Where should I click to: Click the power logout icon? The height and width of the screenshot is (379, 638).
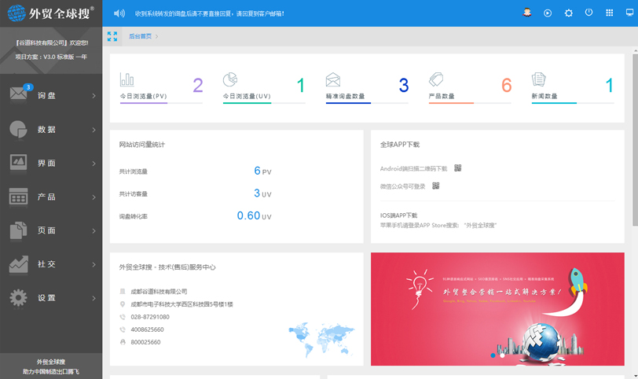589,13
